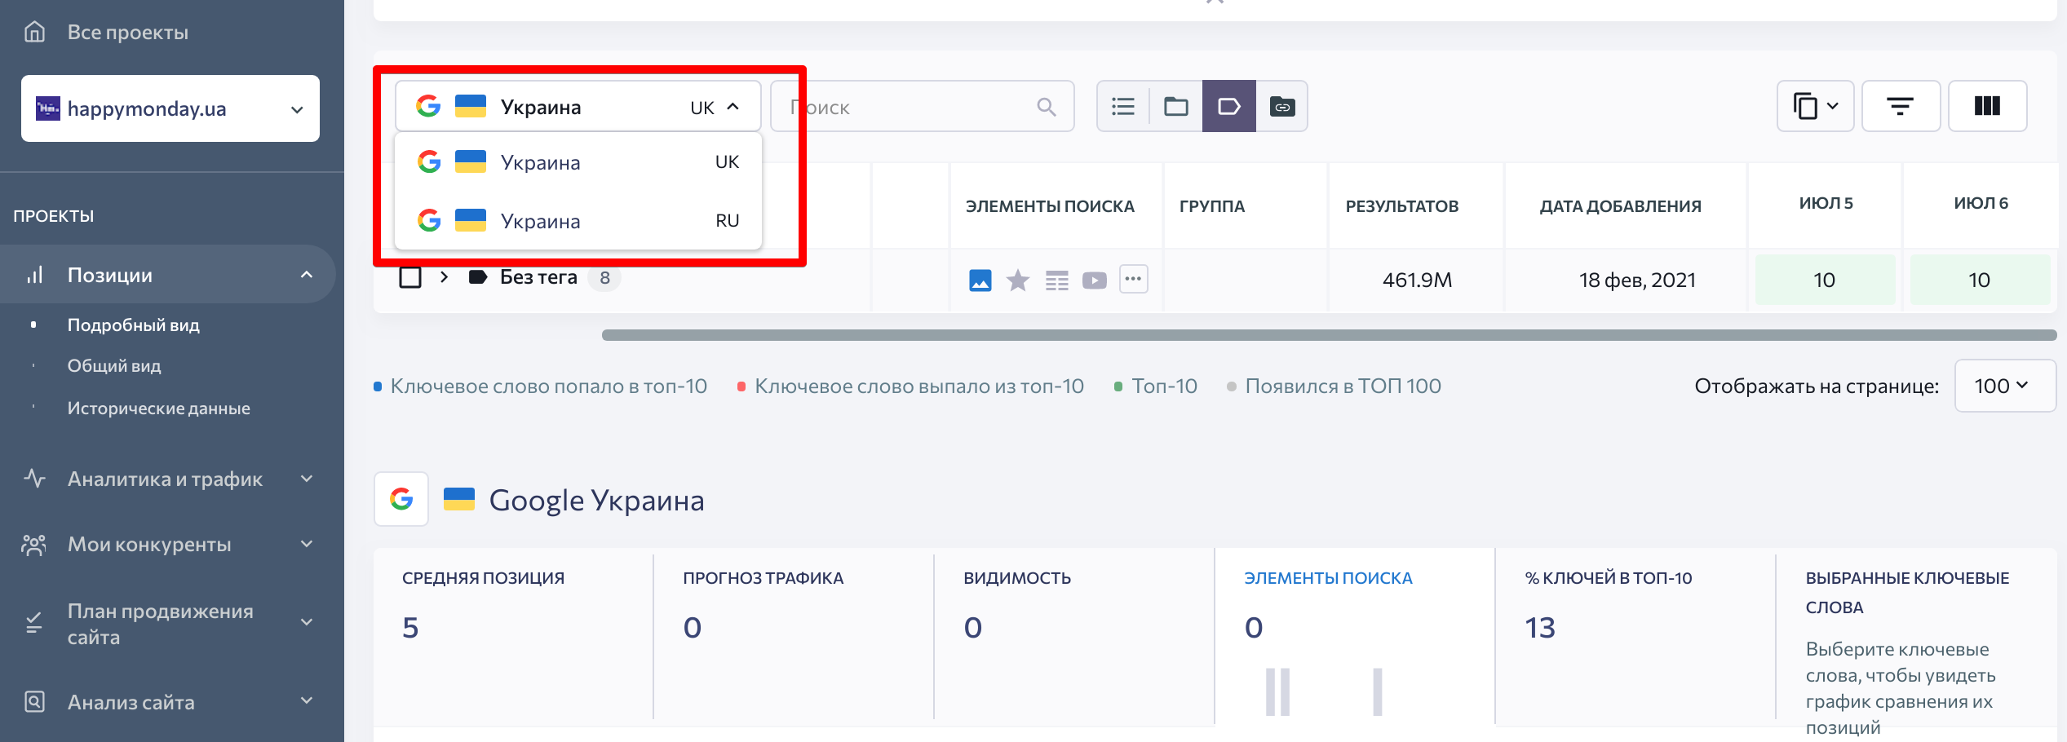
Task: Click the Мои конкуренты people icon
Action: 34,544
